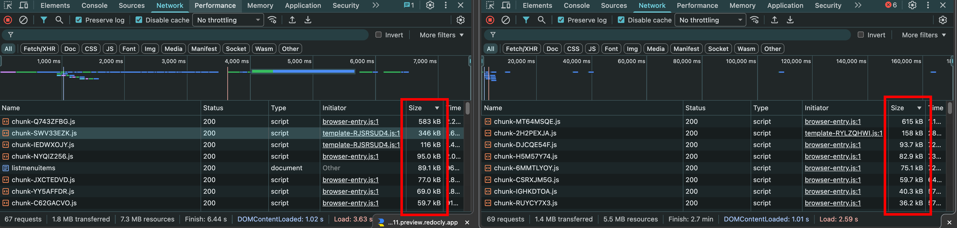This screenshot has height=228, width=957.
Task: Open No throttling dropdown in left panel
Action: click(228, 20)
